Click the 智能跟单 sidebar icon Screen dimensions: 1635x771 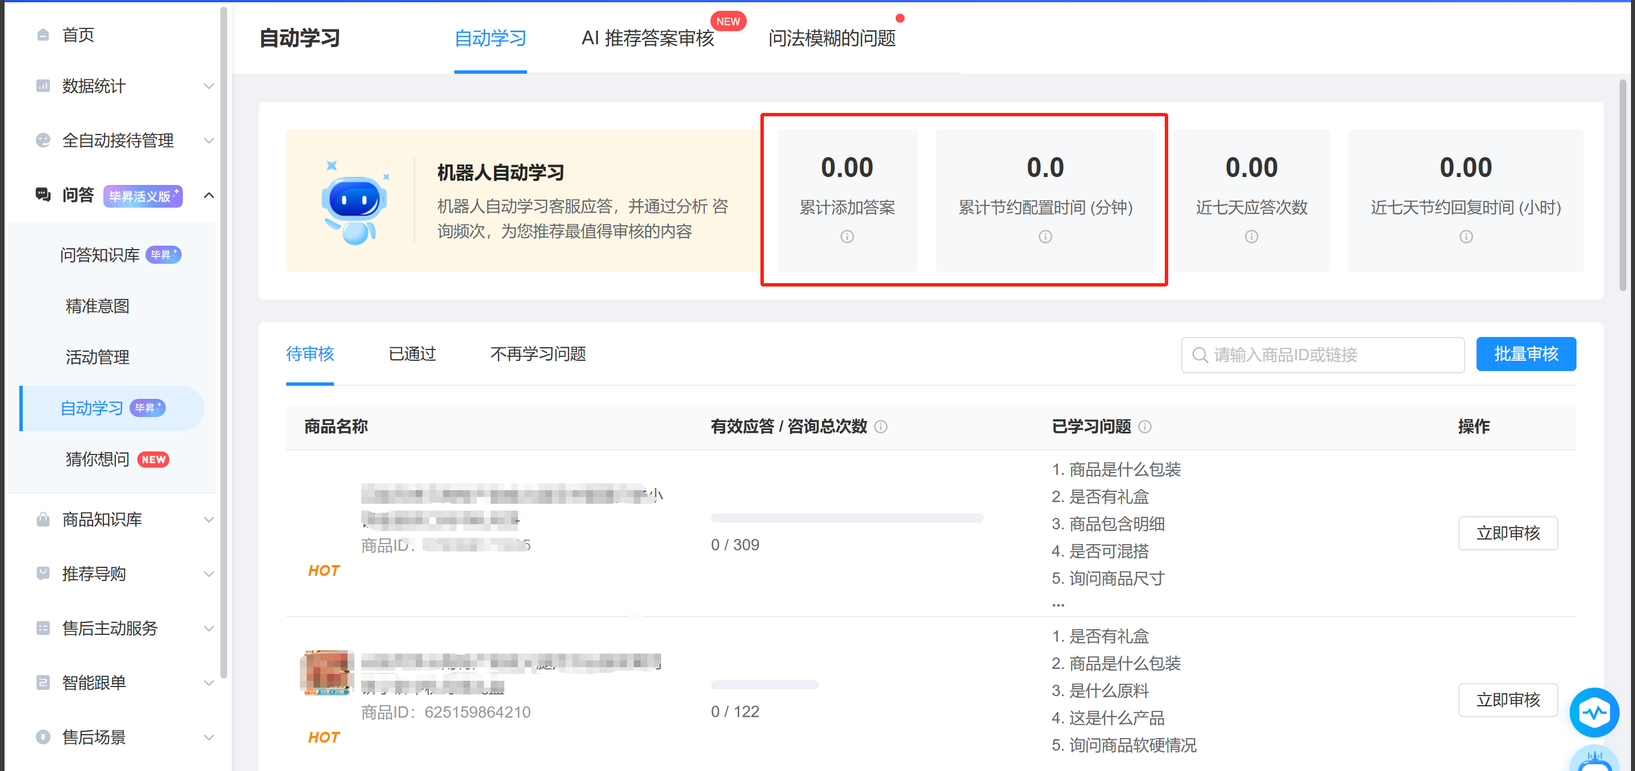(43, 683)
